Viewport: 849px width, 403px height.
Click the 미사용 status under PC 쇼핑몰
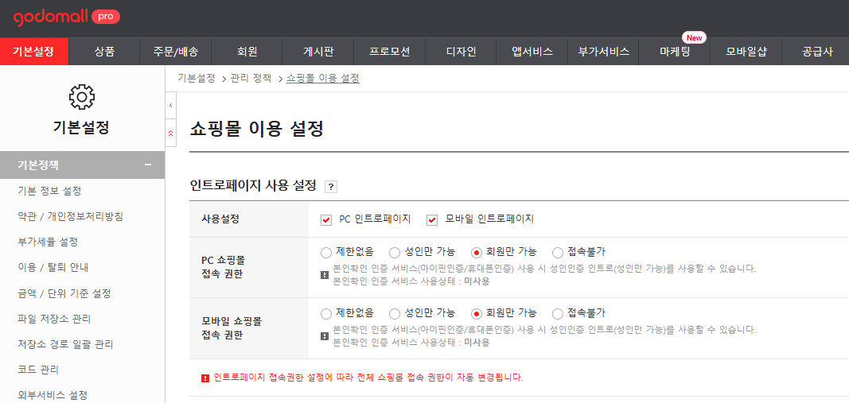point(477,281)
